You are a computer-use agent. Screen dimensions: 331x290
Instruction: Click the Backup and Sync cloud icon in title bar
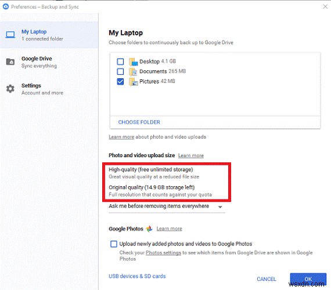click(6, 6)
